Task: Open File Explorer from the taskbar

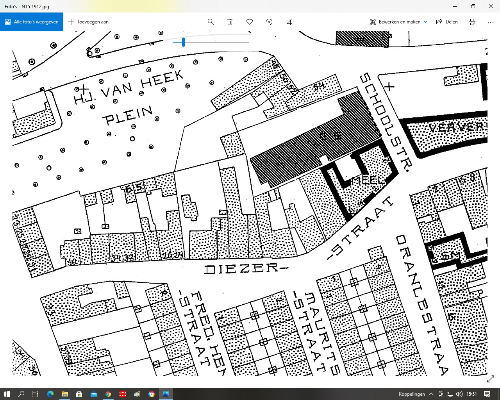Action: tap(65, 394)
